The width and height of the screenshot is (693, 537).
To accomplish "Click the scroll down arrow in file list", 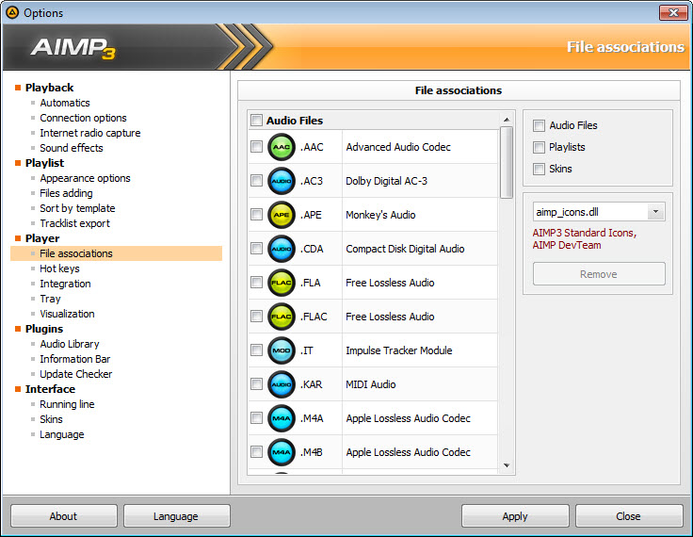I will 507,465.
